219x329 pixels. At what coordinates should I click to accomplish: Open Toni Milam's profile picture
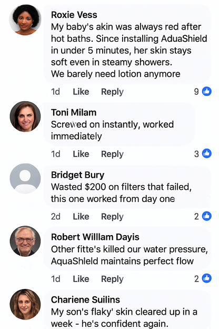25,117
